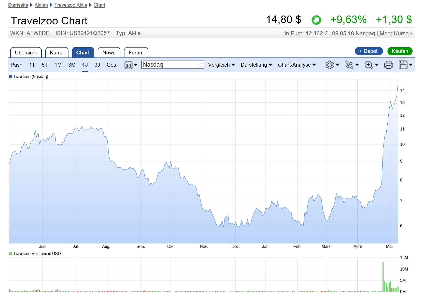423x296 pixels.
Task: Open the Mehr Kurse link
Action: pyautogui.click(x=396, y=33)
